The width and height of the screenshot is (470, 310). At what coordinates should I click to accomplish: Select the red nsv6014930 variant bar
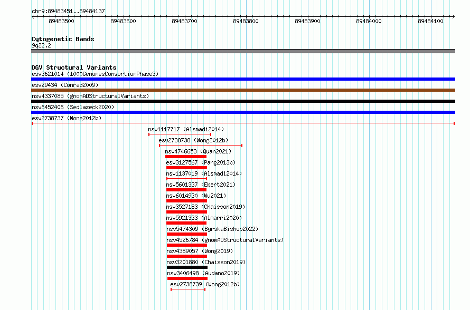[x=187, y=201]
